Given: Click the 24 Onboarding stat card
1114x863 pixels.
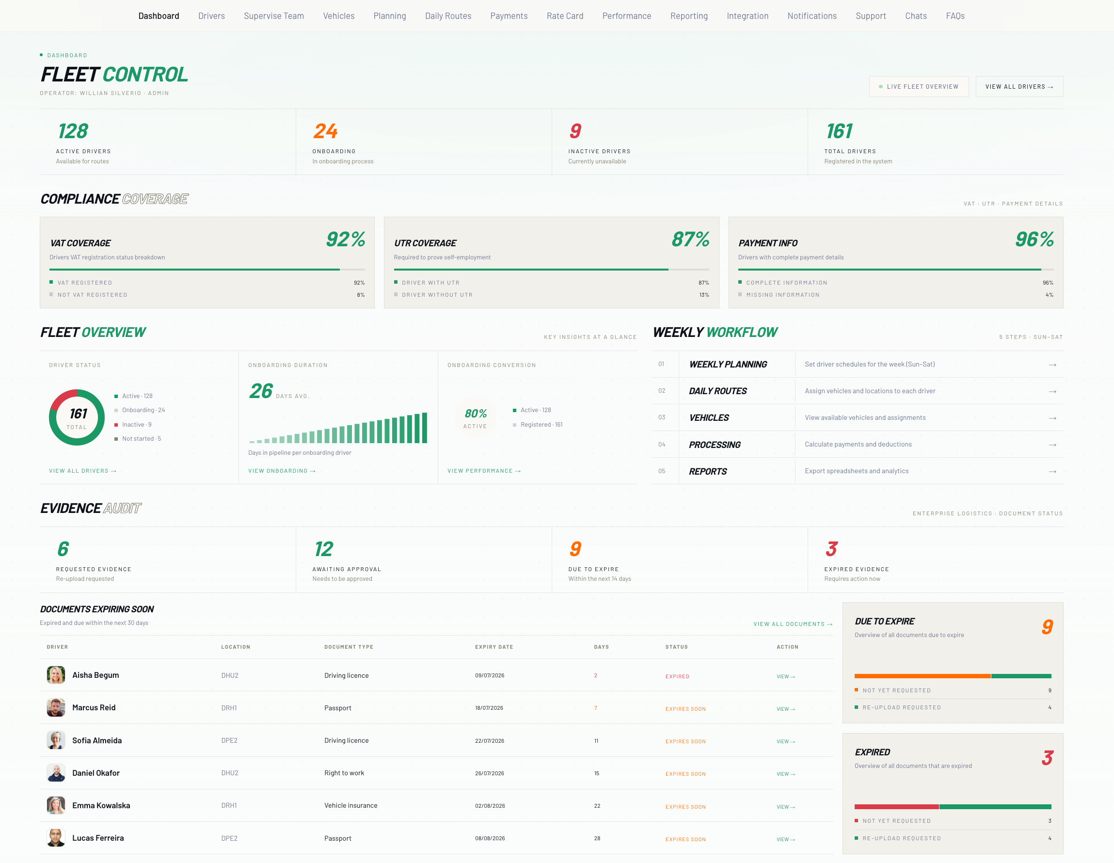Looking at the screenshot, I should (424, 142).
